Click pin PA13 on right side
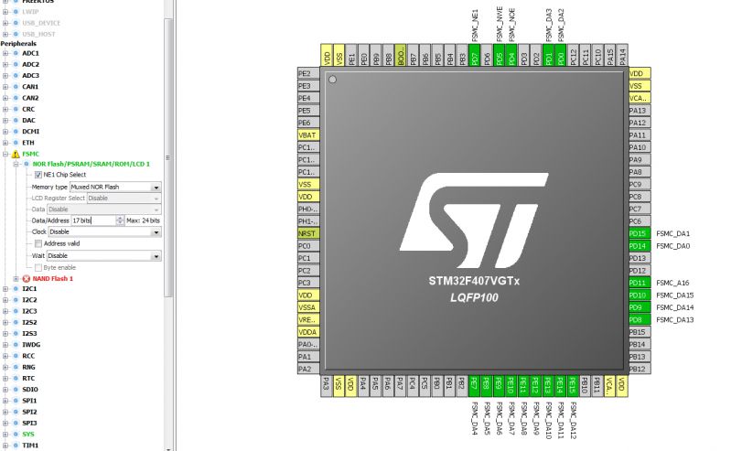The width and height of the screenshot is (731, 451). coord(640,111)
